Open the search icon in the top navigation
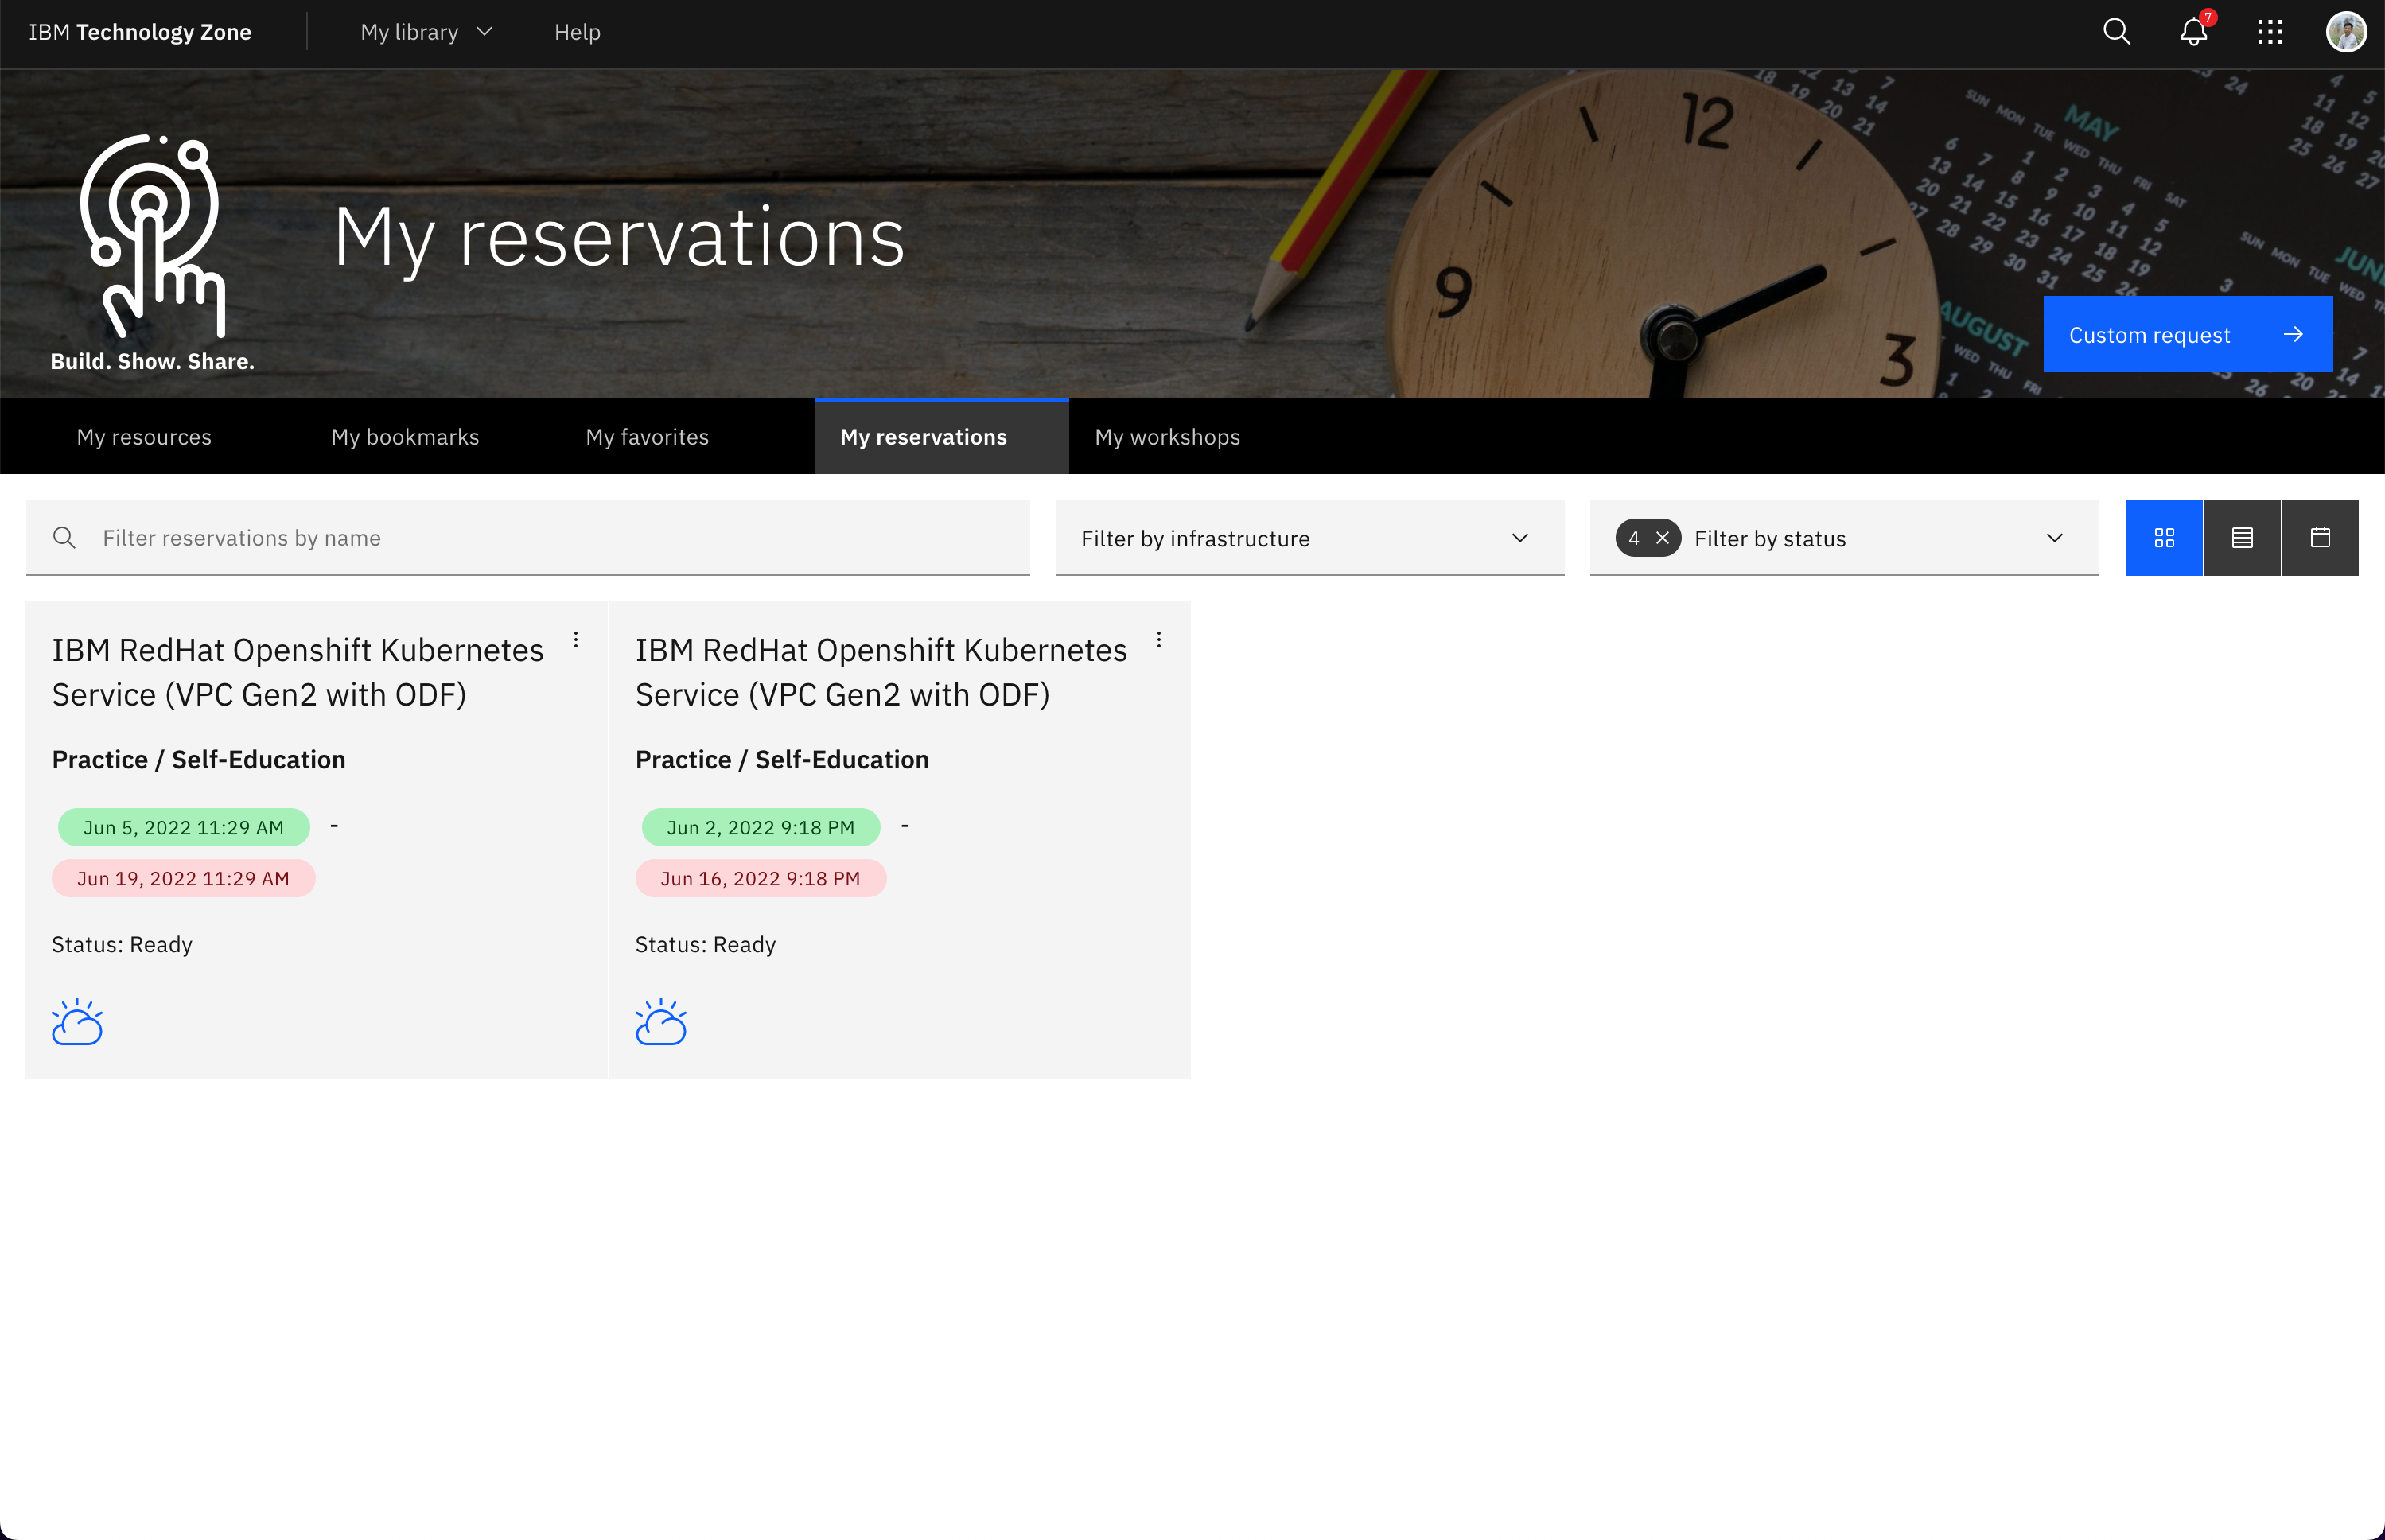 [2116, 31]
